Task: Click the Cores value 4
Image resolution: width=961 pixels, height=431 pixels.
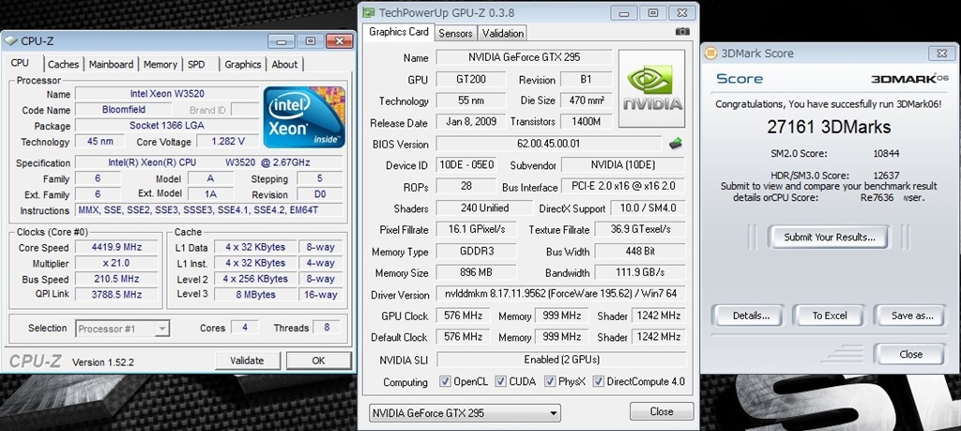Action: tap(245, 328)
